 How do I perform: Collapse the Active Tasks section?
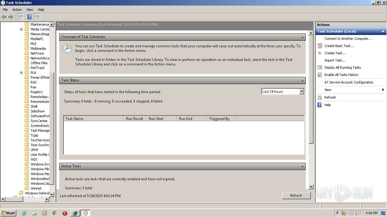302,166
